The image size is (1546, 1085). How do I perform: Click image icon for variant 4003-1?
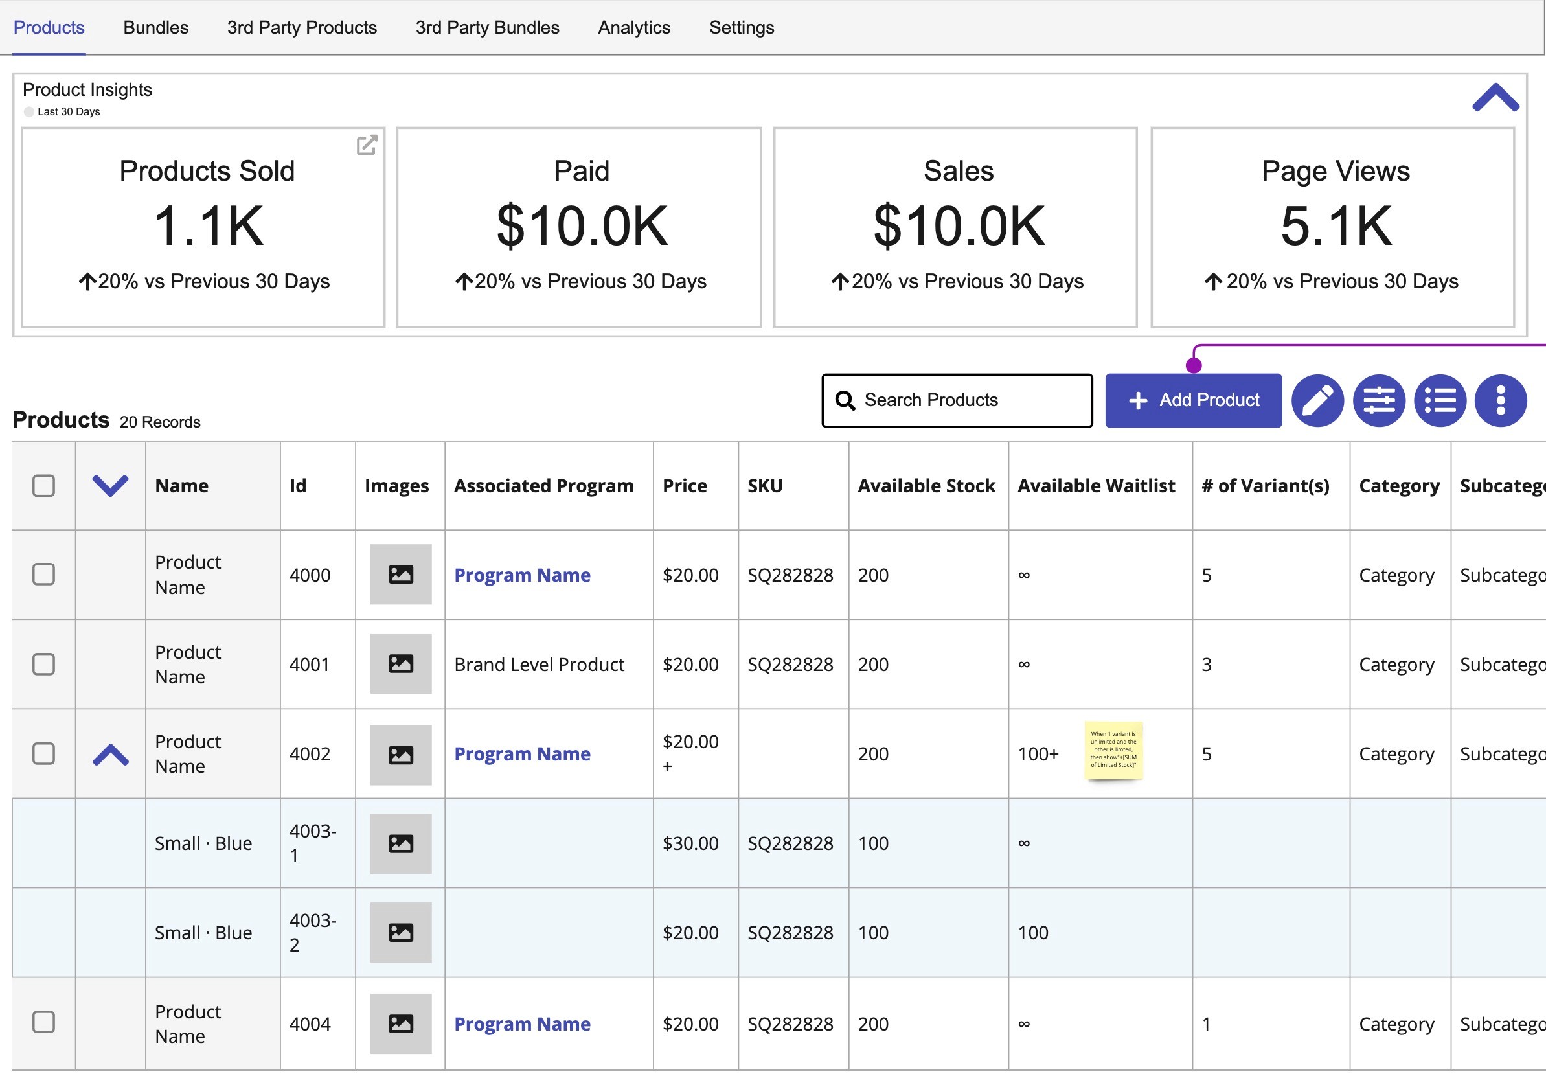click(x=401, y=843)
